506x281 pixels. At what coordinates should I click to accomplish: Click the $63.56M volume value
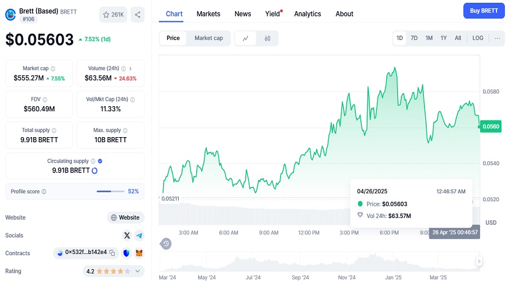98,78
